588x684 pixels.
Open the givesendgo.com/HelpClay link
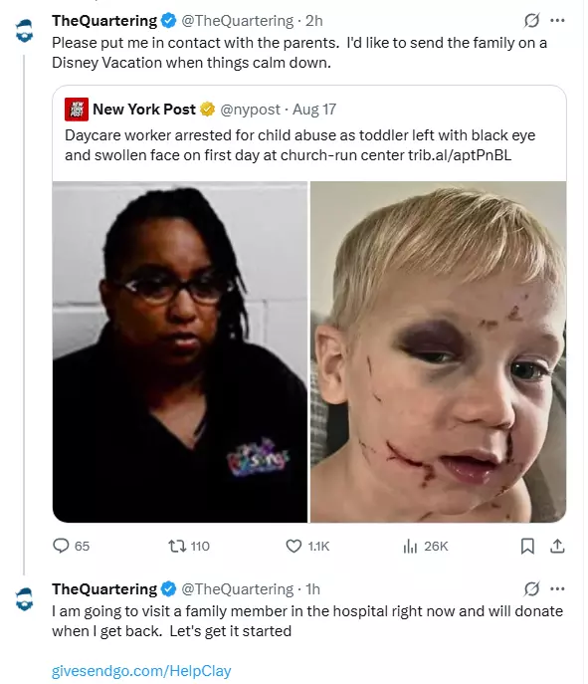coord(141,670)
